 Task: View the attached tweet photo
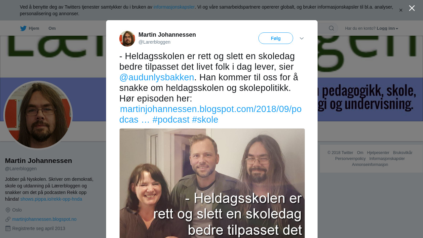click(x=212, y=183)
